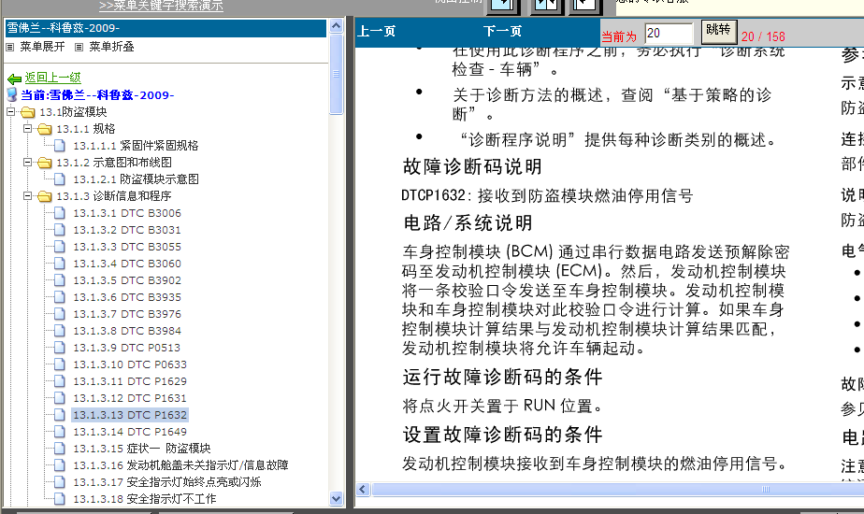This screenshot has width=864, height=514.
Task: Click the 跳转 jump button
Action: [718, 30]
